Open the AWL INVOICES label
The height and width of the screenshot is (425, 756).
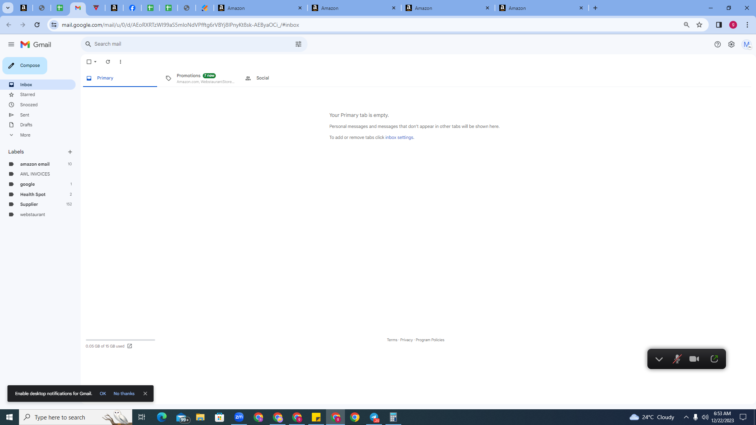pyautogui.click(x=38, y=174)
